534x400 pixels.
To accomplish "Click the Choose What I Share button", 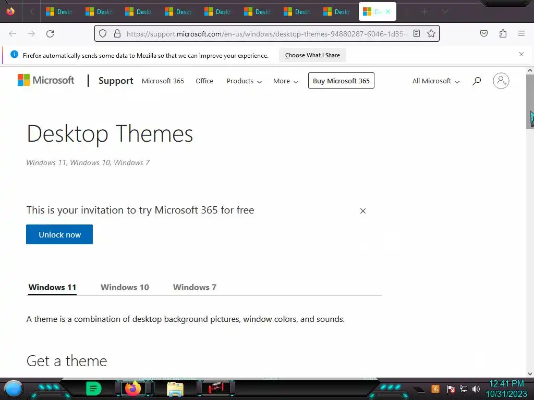I will tap(312, 55).
